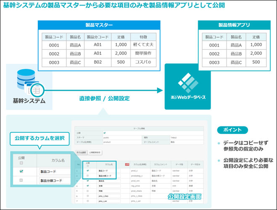Click 商品A cell in 製品情報アプリ table
The height and width of the screenshot is (210, 277).
pos(236,45)
